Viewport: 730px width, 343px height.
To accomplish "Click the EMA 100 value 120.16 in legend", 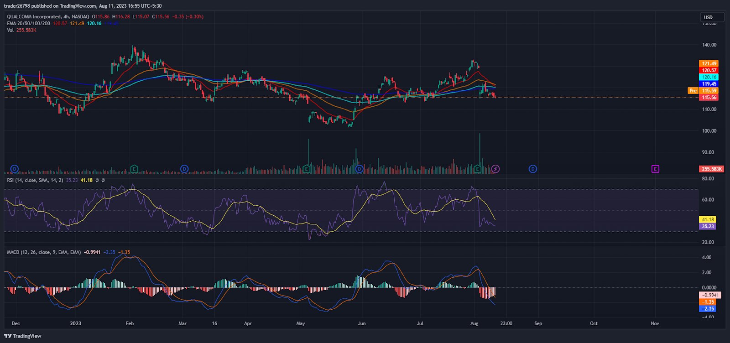I will pos(94,23).
